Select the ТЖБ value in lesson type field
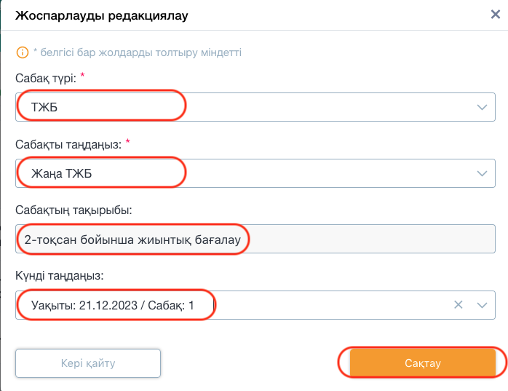The width and height of the screenshot is (508, 391). click(x=44, y=107)
